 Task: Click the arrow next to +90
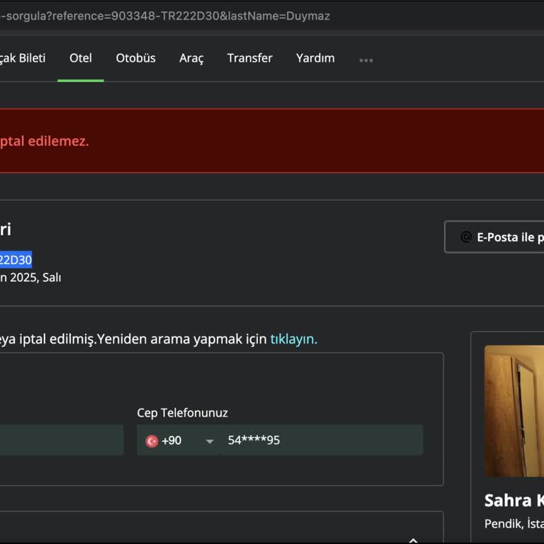tap(209, 441)
